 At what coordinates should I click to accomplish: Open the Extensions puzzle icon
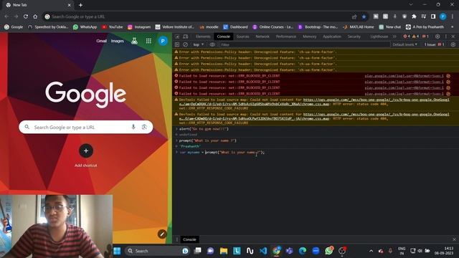point(414,16)
